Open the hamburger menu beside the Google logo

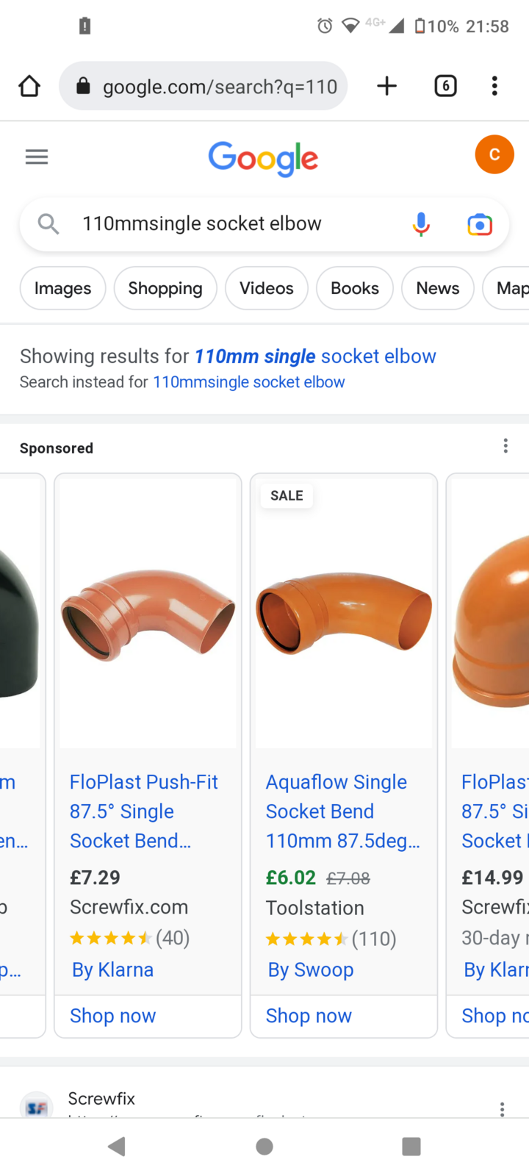pos(36,157)
